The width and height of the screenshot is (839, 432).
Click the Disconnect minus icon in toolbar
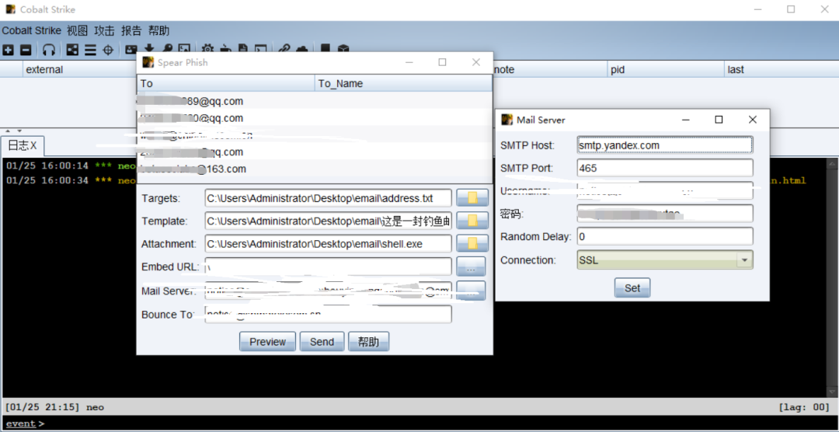point(26,50)
